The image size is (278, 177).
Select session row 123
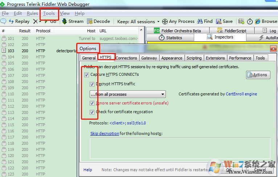click(x=38, y=174)
